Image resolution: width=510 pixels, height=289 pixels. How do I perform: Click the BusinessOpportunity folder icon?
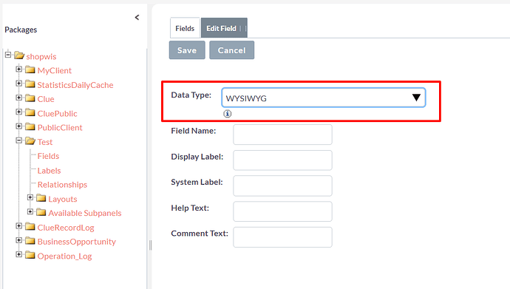(x=30, y=241)
